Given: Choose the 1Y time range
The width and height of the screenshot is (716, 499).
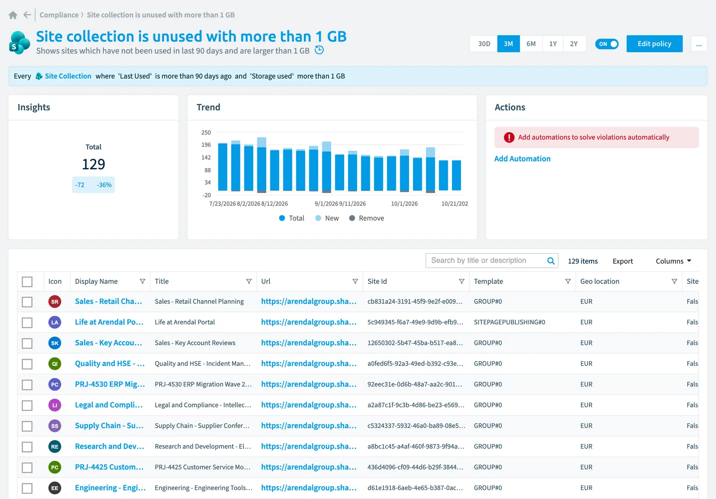Looking at the screenshot, I should click(x=553, y=44).
